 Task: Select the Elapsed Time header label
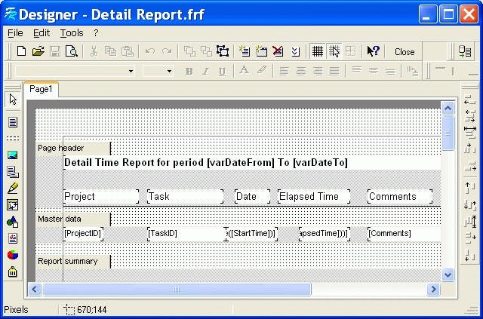[314, 196]
